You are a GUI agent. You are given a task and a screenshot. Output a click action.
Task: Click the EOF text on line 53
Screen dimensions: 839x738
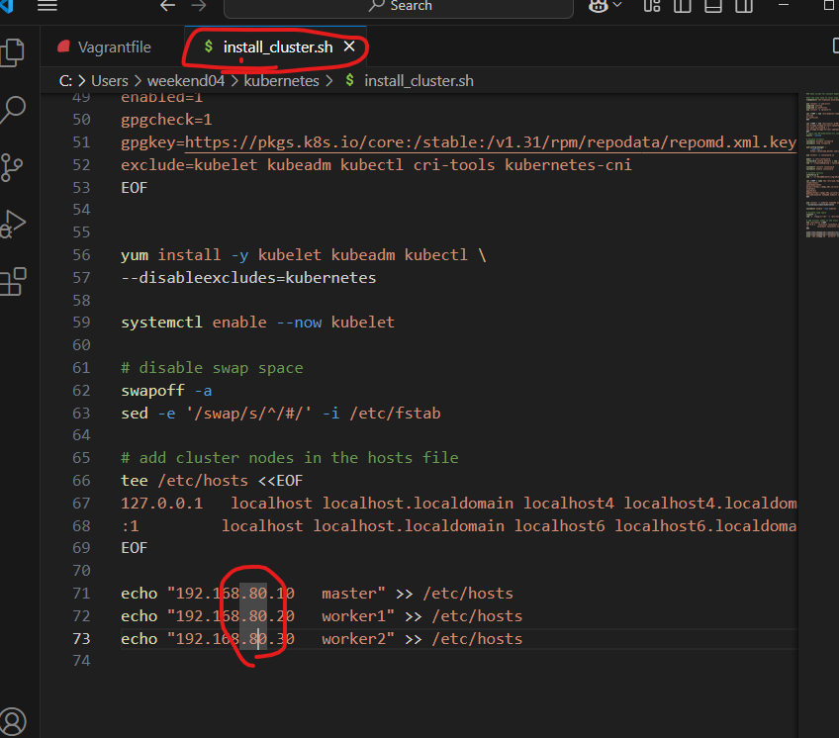pyautogui.click(x=135, y=188)
